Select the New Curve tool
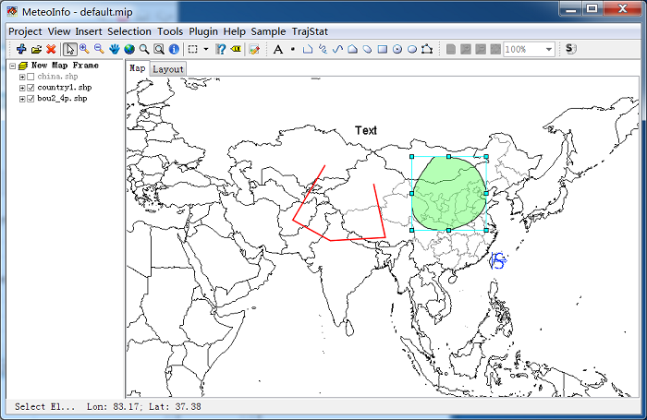This screenshot has width=647, height=420. 337,49
